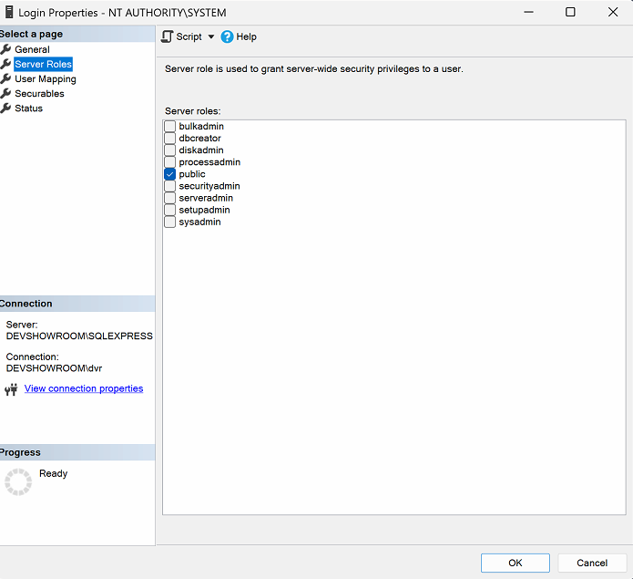Click the blue Help question mark icon
This screenshot has height=579, width=633.
point(228,36)
